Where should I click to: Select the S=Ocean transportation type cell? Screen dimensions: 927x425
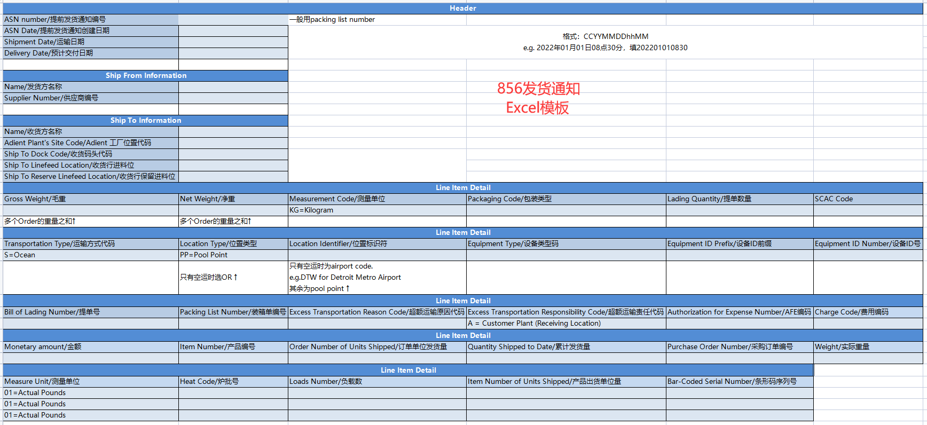(x=90, y=255)
